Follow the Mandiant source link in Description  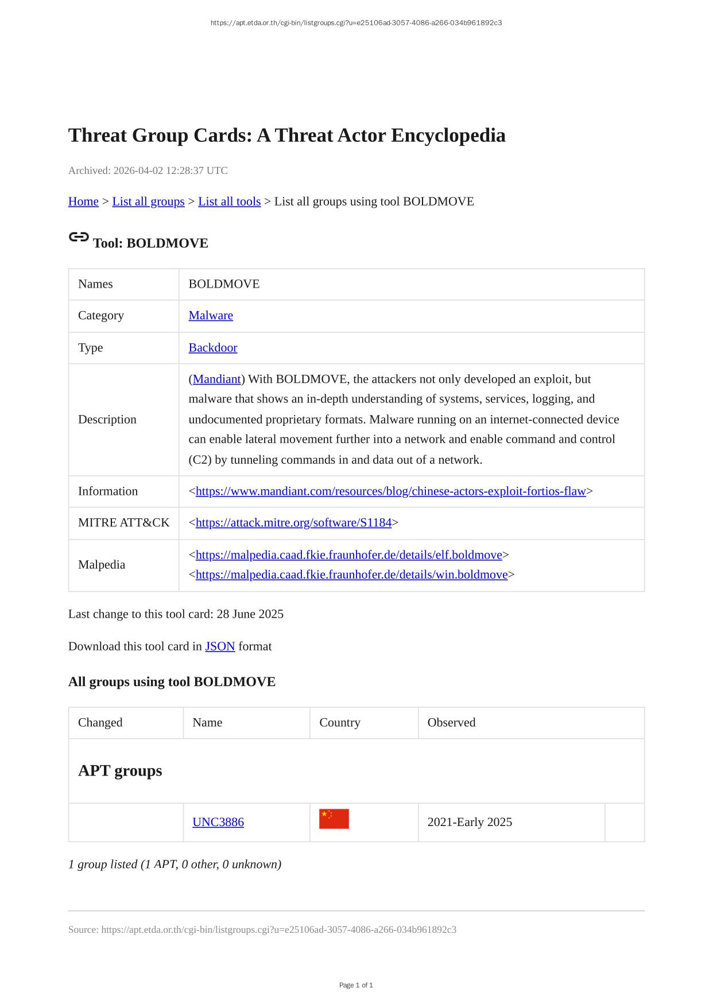pos(216,379)
